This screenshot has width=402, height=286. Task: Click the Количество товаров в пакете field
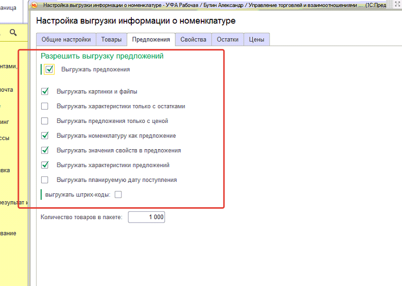click(146, 217)
